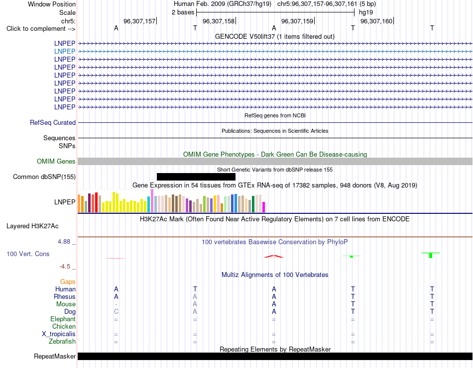Open 'Publications: Sequences in Scientific Articles' track title

point(275,131)
